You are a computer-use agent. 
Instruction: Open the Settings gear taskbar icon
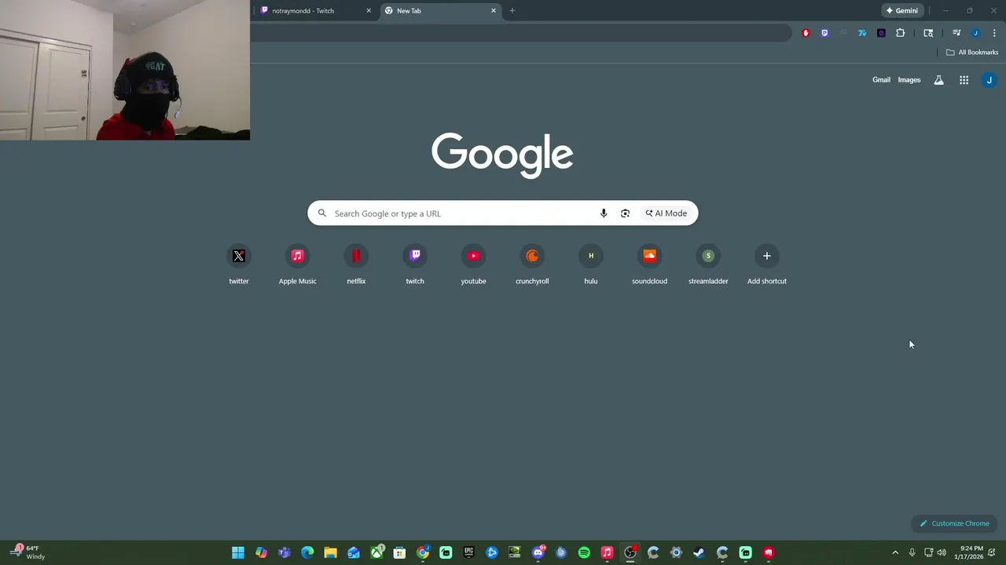[x=676, y=552]
